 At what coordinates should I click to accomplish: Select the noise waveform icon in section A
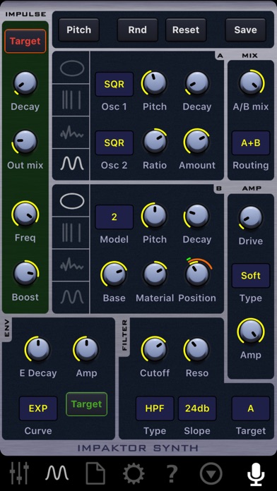point(72,133)
